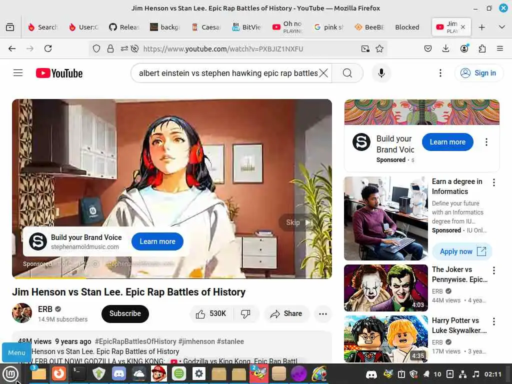The height and width of the screenshot is (384, 512).
Task: Open the picture-in-picture address bar icon
Action: pyautogui.click(x=365, y=48)
